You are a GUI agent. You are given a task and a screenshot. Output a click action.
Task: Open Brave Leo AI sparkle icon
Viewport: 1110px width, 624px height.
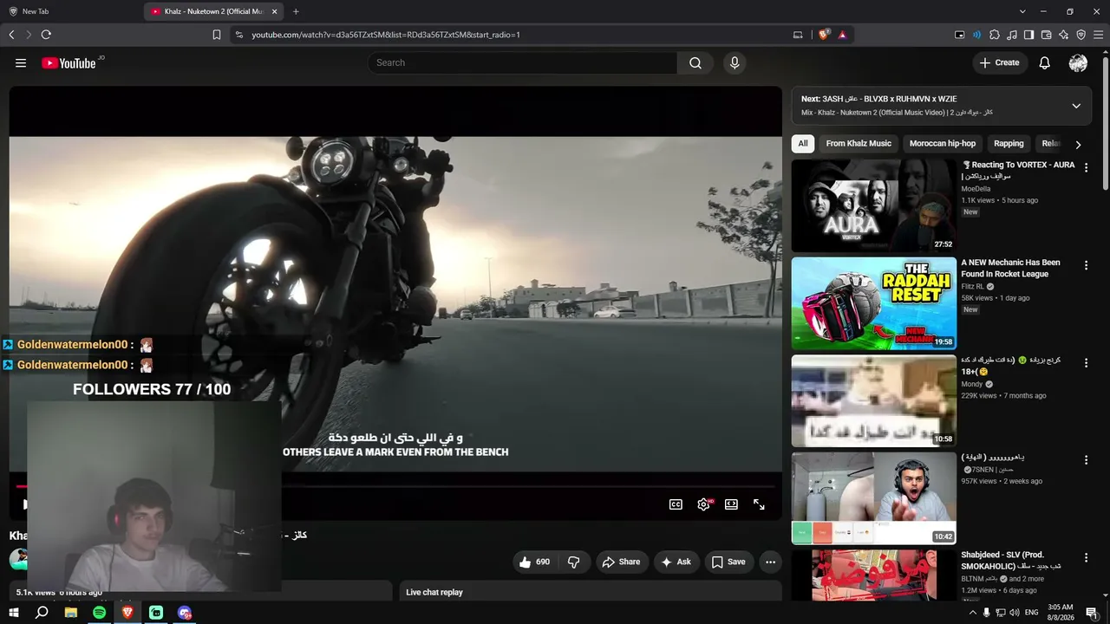click(x=1064, y=35)
